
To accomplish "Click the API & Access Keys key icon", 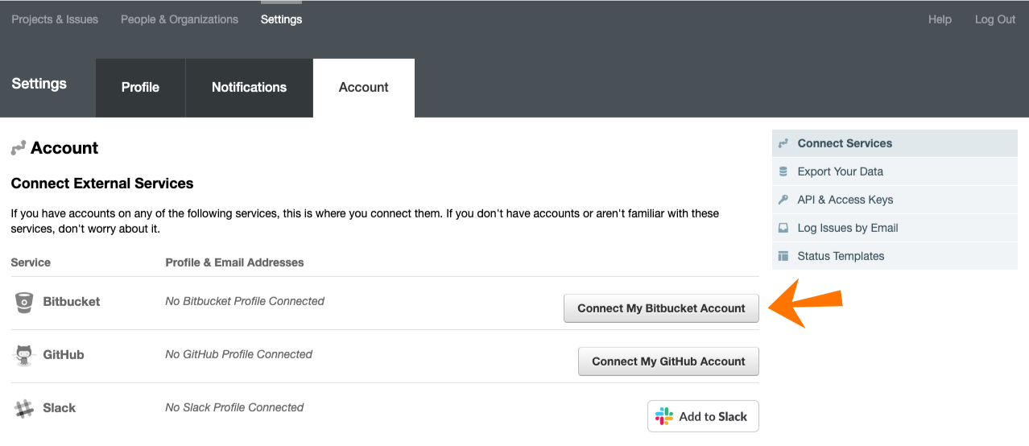I will (x=783, y=200).
